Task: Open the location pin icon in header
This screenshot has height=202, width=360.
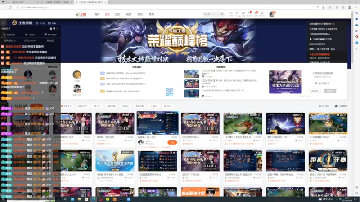Action: (262, 13)
